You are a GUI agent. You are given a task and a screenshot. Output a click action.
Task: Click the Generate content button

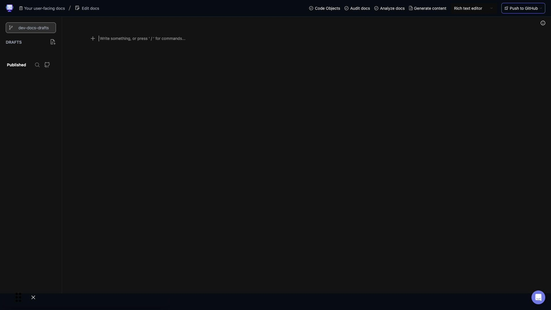428,8
